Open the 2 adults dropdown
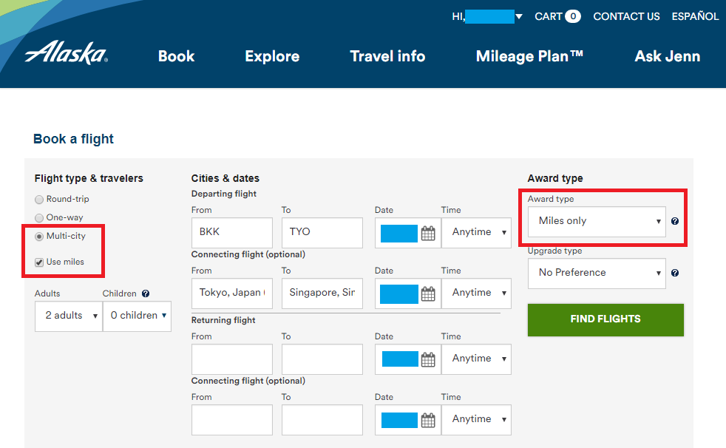This screenshot has width=726, height=448. click(69, 316)
